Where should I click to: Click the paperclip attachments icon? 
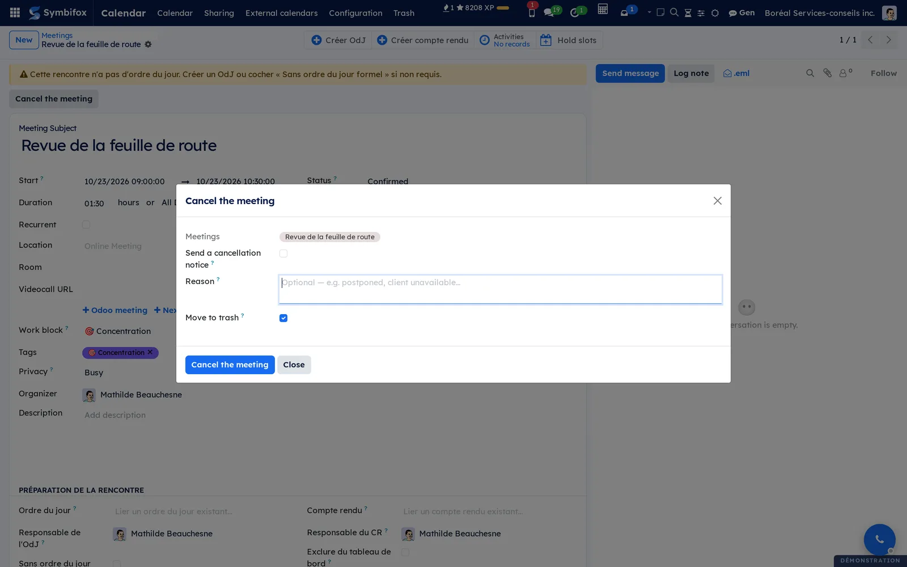(828, 73)
